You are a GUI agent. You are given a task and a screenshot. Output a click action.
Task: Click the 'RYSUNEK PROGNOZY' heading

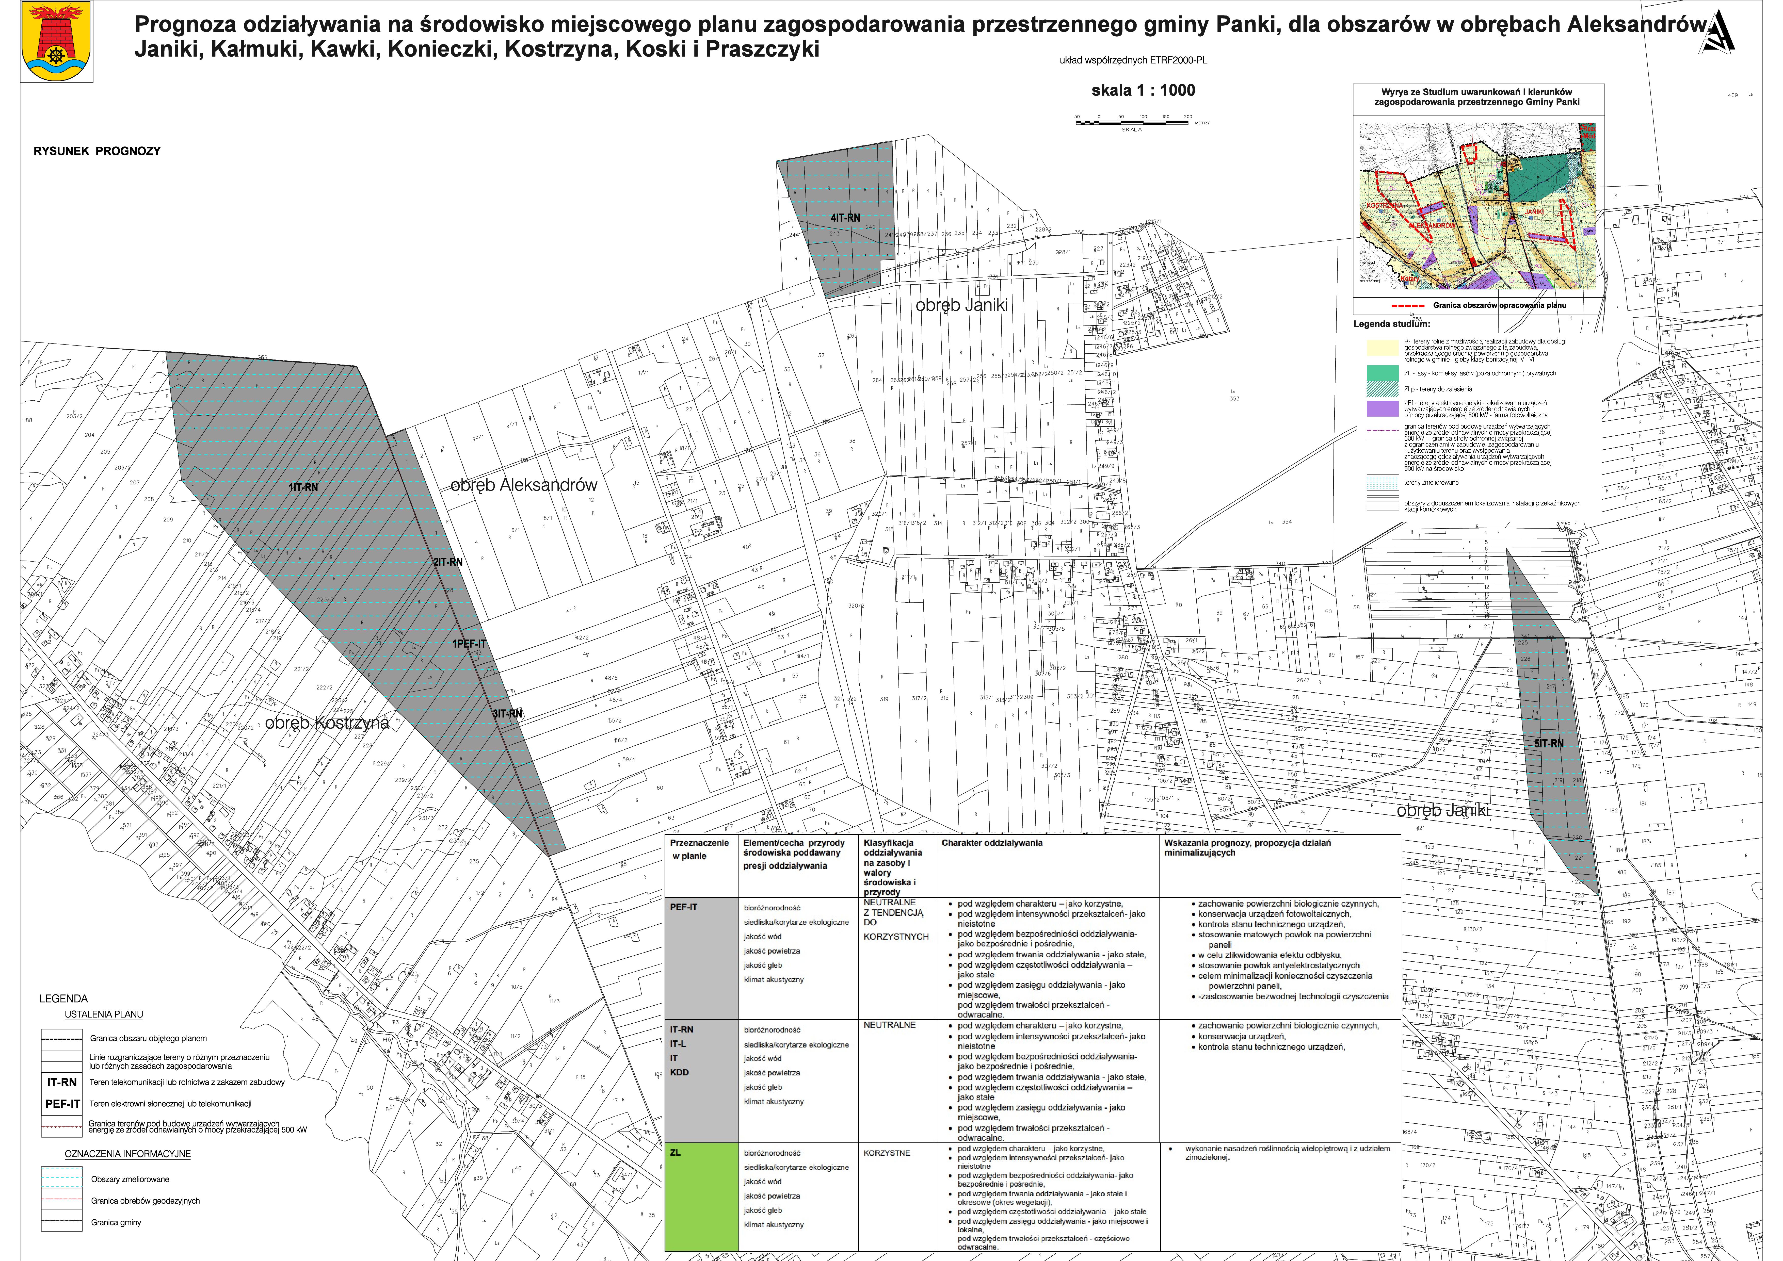[x=97, y=151]
